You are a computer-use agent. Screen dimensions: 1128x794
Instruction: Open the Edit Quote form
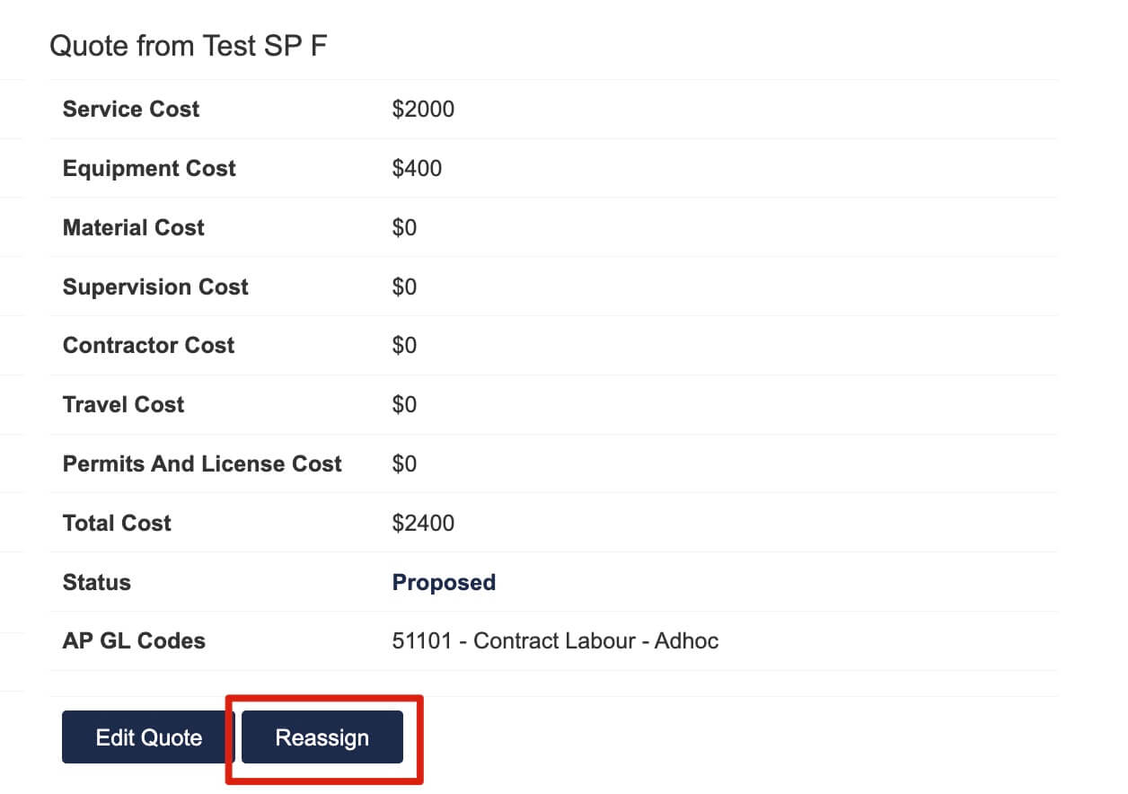point(148,737)
